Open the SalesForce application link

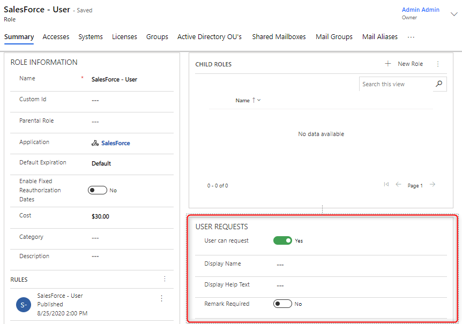click(x=115, y=143)
